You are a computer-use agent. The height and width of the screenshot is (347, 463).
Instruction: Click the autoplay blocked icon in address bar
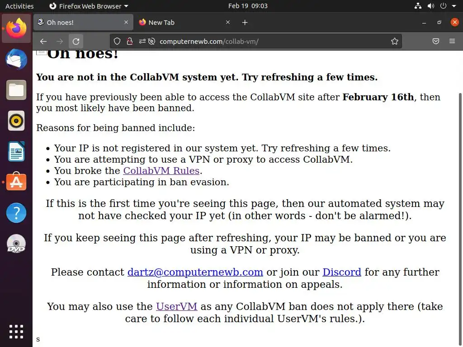151,41
